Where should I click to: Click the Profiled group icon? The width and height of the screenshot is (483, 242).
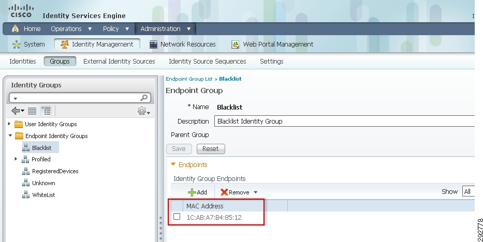point(25,159)
